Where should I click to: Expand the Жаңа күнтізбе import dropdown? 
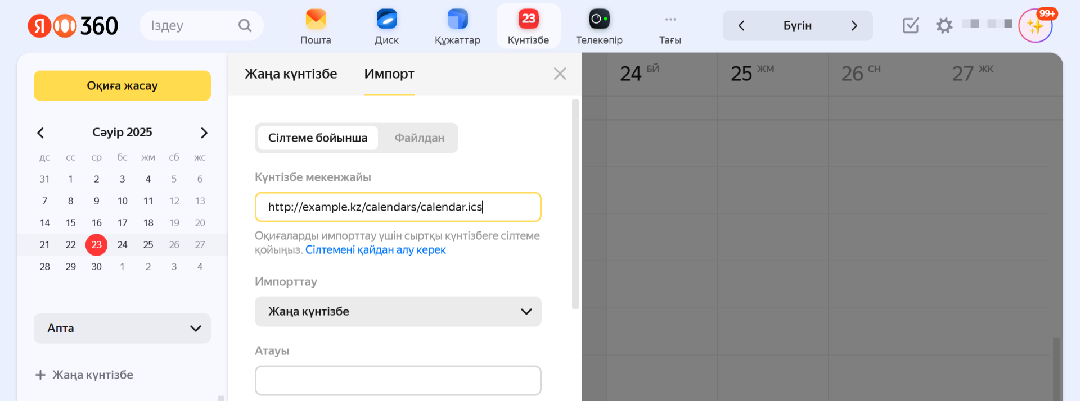point(398,312)
